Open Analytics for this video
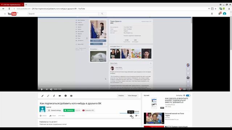The width and height of the screenshot is (232, 130). click(121, 96)
